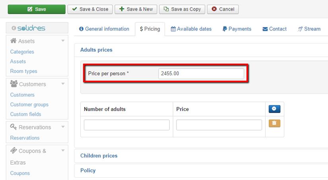
Task: Click the Reservations key icon in sidebar
Action: tap(14, 127)
